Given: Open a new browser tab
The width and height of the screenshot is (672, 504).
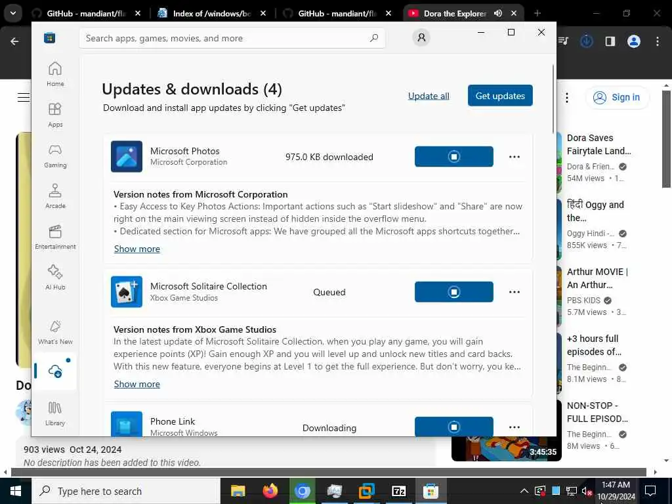Looking at the screenshot, I should pos(537,13).
